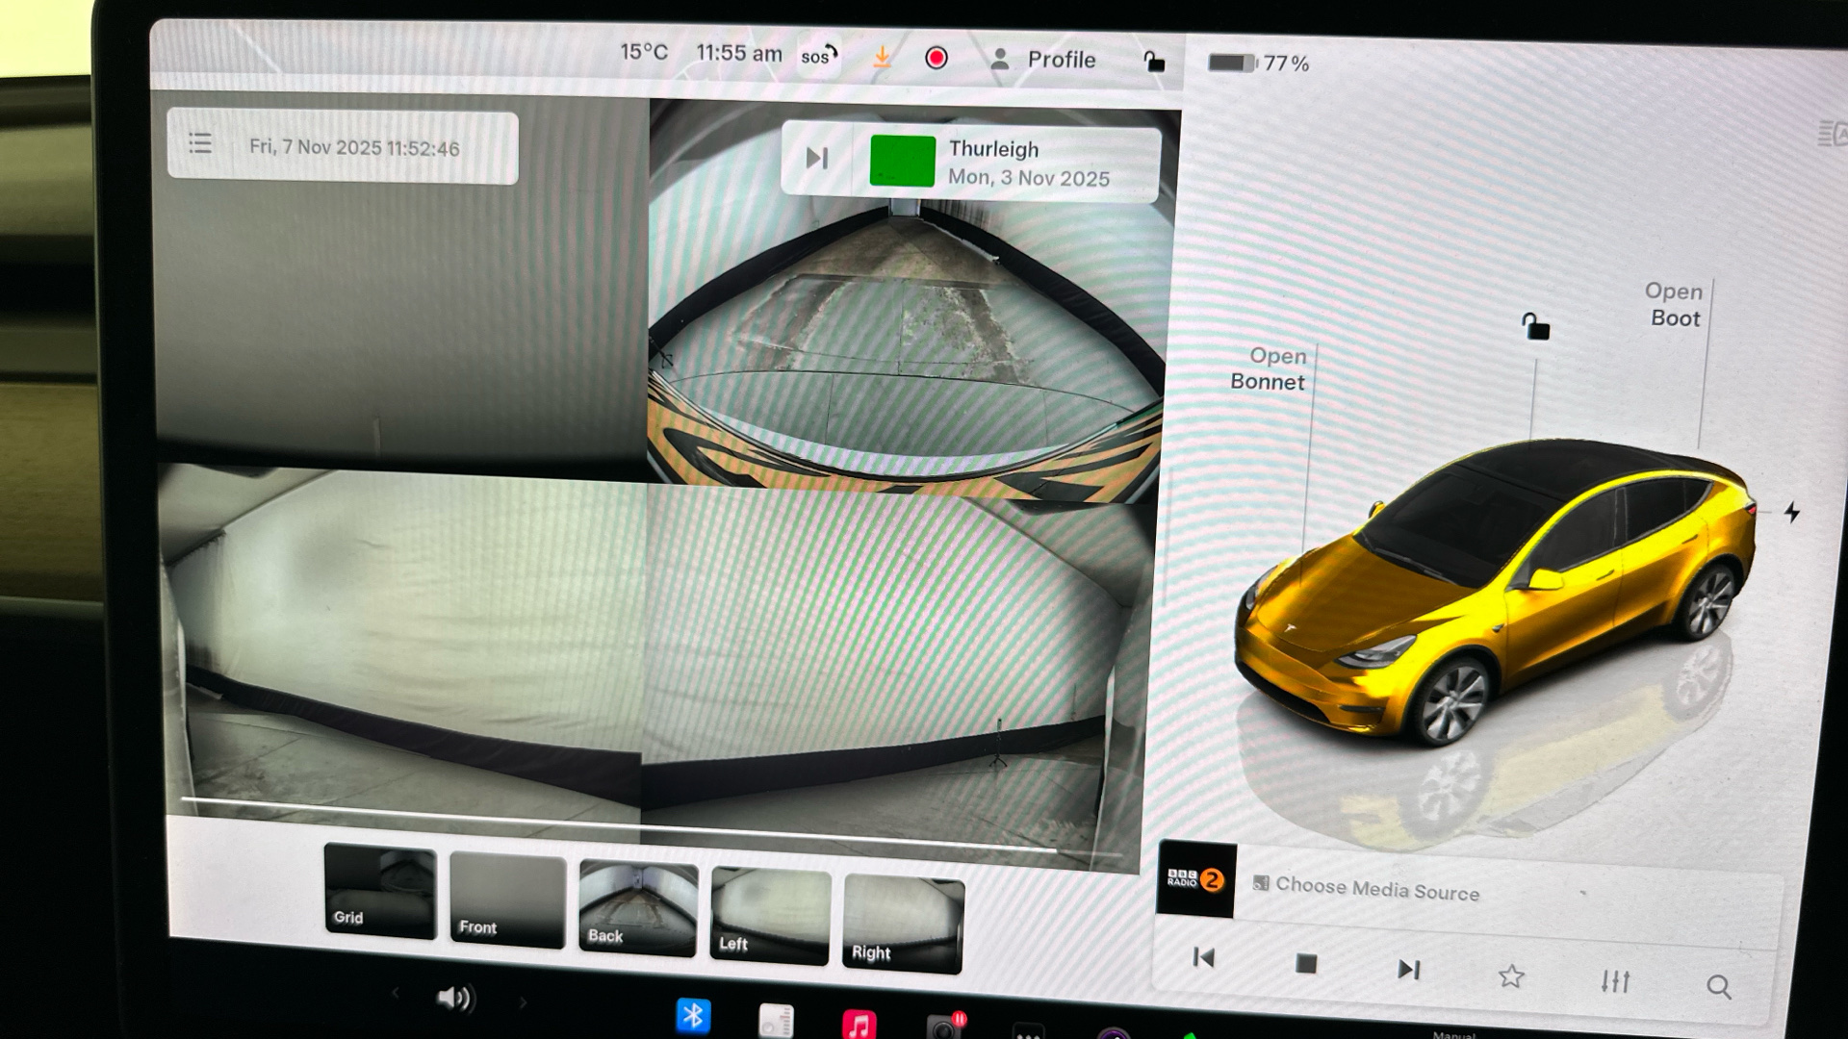
Task: Switch to the Grid camera view
Action: point(380,893)
